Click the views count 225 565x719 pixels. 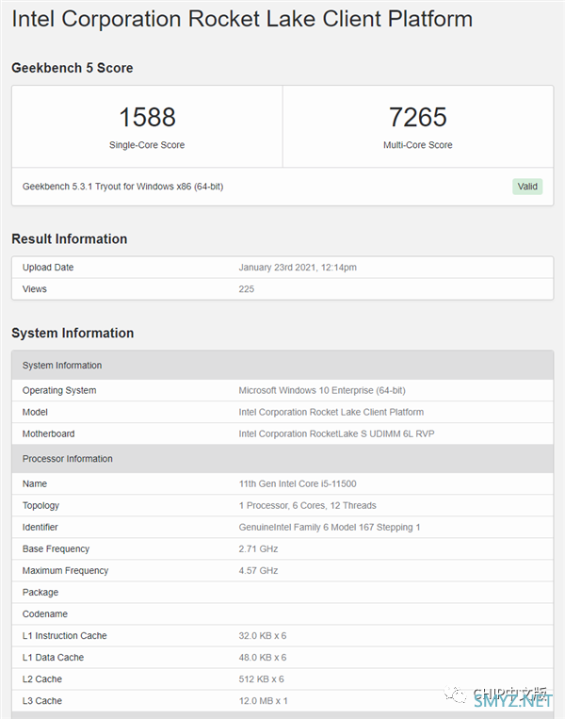[x=247, y=289]
